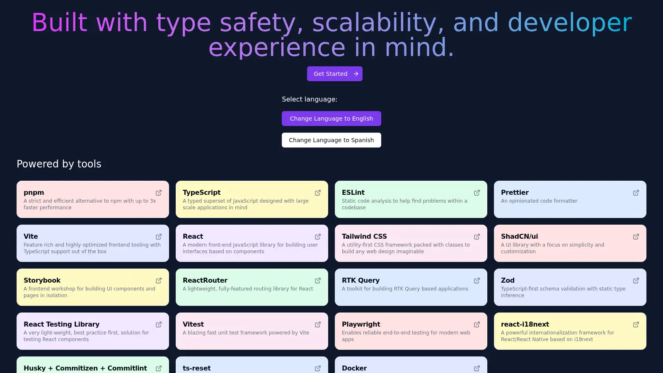Open Tailwind CSS external link icon

(477, 237)
